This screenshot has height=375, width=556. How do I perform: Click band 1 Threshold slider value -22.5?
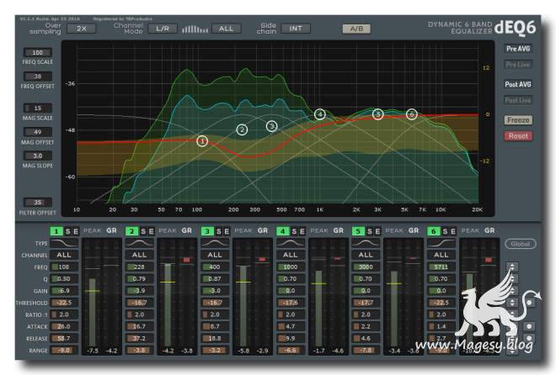(64, 303)
